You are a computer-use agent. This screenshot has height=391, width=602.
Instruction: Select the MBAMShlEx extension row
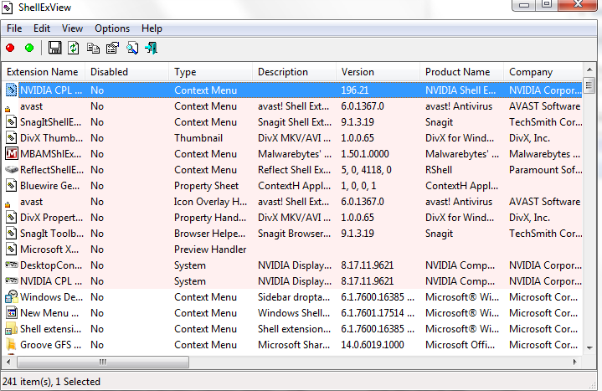294,154
